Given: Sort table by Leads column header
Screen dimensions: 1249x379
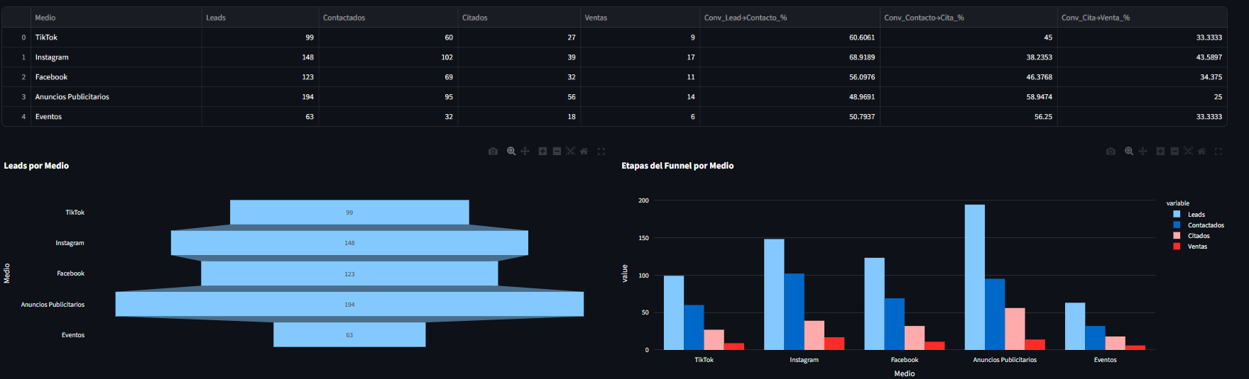Looking at the screenshot, I should (216, 18).
